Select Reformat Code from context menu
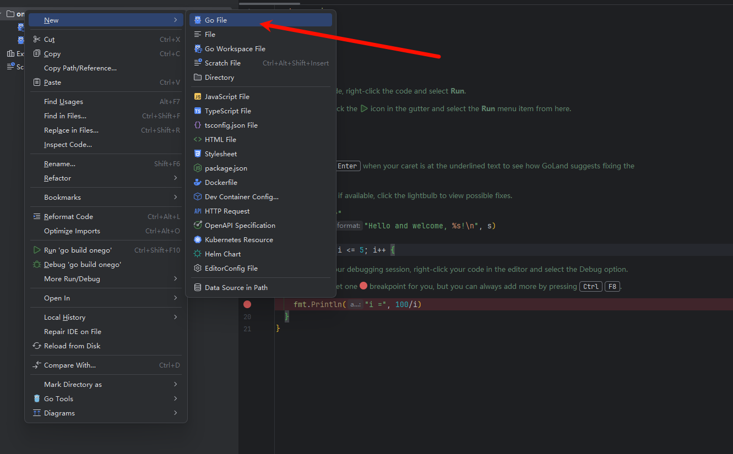The width and height of the screenshot is (733, 454). tap(69, 216)
